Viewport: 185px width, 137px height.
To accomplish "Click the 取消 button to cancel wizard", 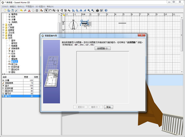I will (108, 107).
